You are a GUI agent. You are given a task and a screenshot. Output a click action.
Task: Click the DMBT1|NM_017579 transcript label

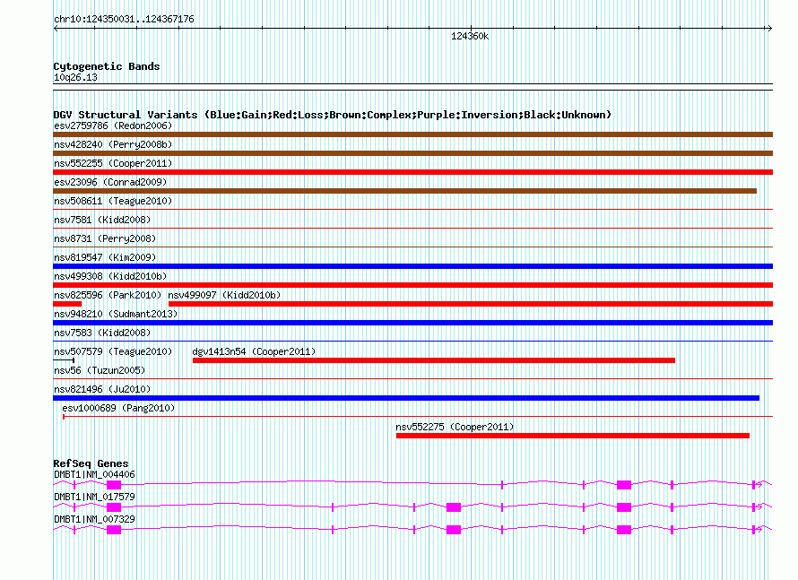coord(94,496)
